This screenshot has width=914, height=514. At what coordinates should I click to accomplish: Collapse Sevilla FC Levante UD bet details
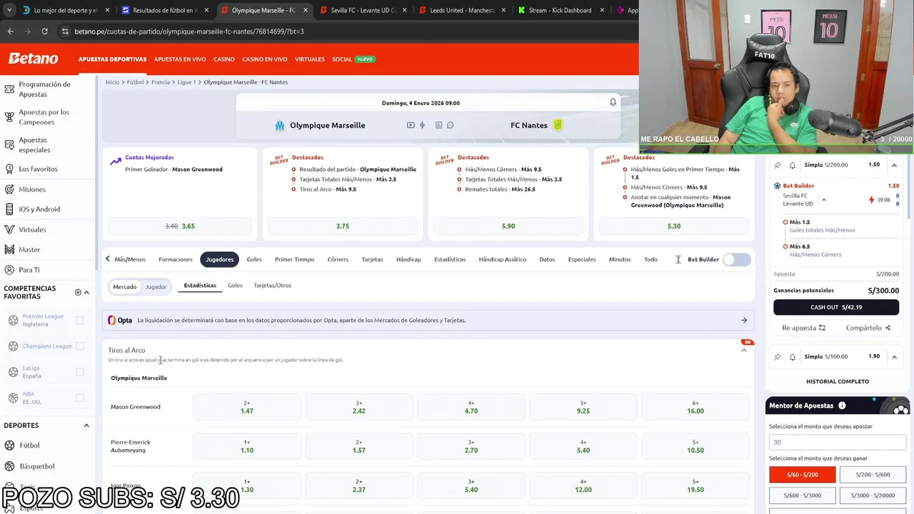pos(823,200)
